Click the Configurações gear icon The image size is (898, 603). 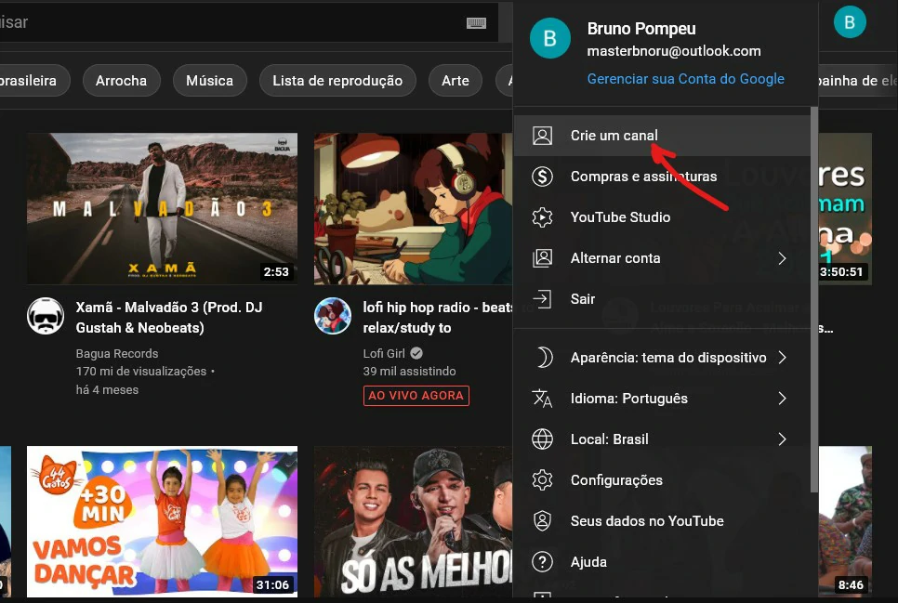542,479
